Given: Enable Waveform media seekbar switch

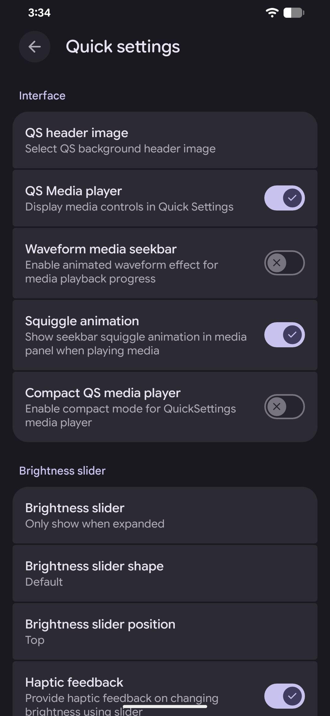Looking at the screenshot, I should pos(284,263).
